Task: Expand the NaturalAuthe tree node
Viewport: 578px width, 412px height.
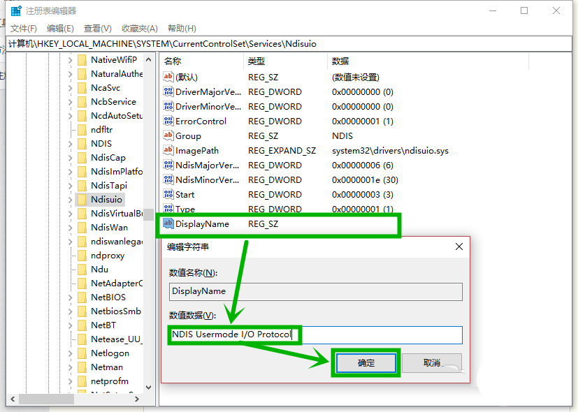Action: tap(70, 74)
